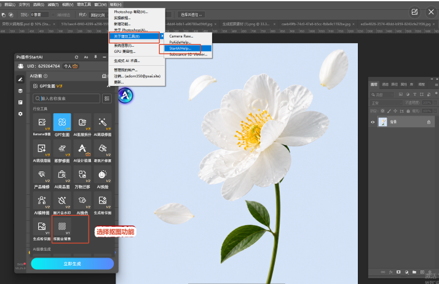This screenshot has width=439, height=284.
Task: Click the share icon at top right
Action: [x=414, y=12]
